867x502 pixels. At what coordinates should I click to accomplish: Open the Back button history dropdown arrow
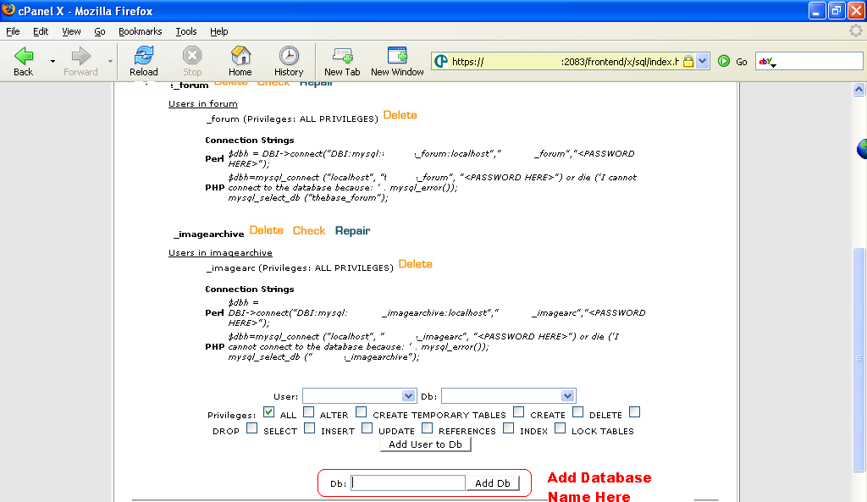(52, 61)
